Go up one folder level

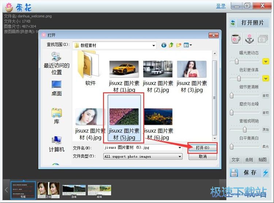(171, 45)
